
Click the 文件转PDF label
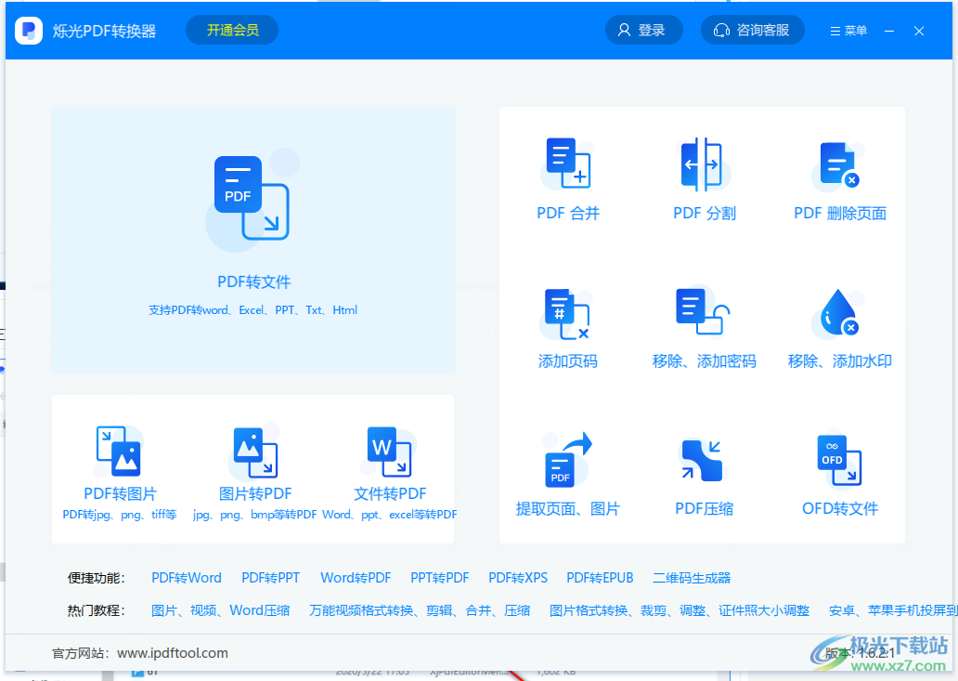point(390,493)
